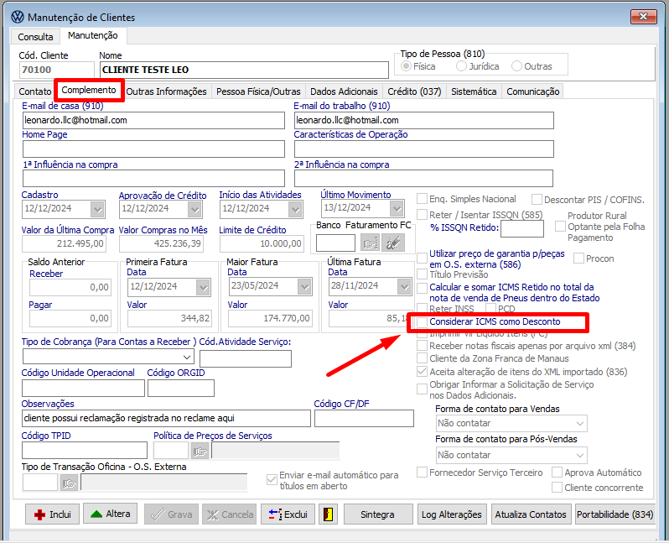Click the % ISSQN Retido field
669x543 pixels.
522,228
